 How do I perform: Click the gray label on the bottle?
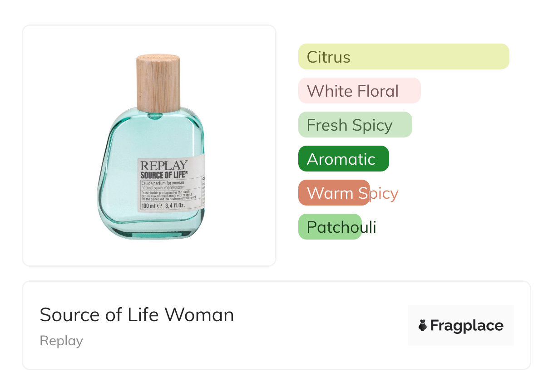pos(171,185)
